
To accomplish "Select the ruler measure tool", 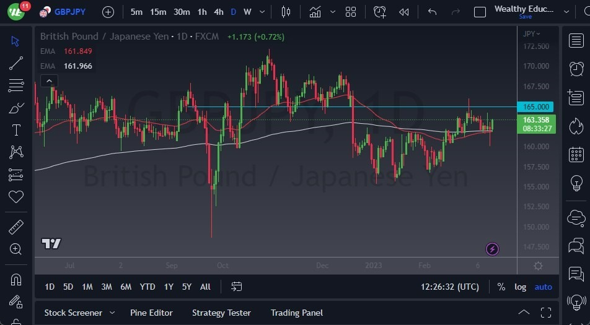I will tap(16, 227).
